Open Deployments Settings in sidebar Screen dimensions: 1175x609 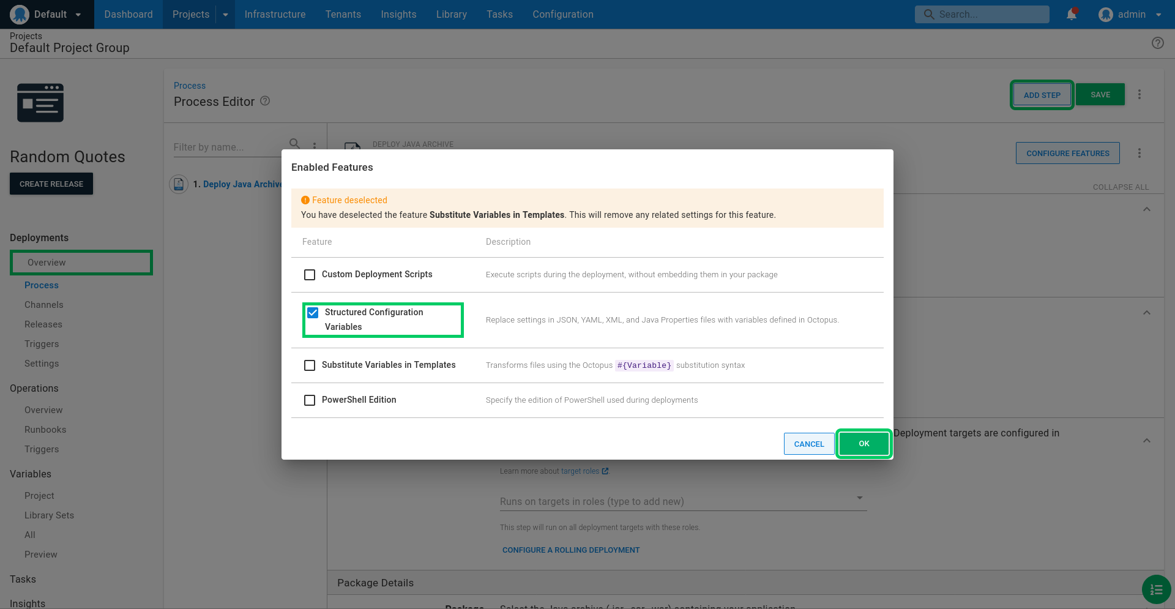(x=42, y=364)
